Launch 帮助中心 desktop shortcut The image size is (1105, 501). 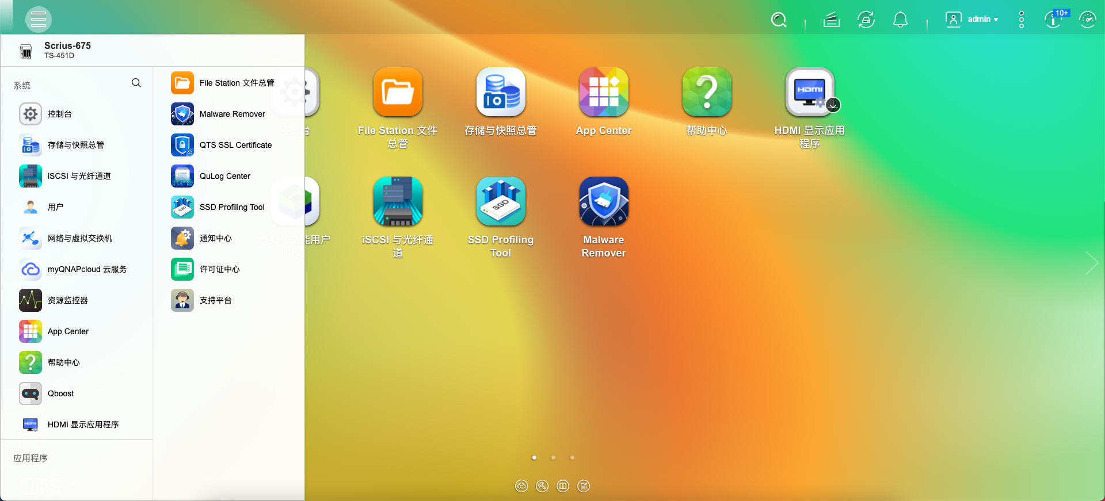(707, 92)
